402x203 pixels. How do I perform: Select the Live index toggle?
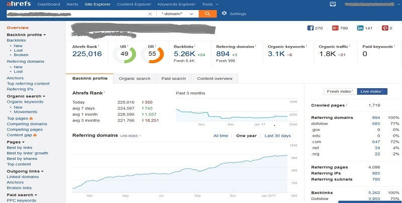pyautogui.click(x=372, y=92)
